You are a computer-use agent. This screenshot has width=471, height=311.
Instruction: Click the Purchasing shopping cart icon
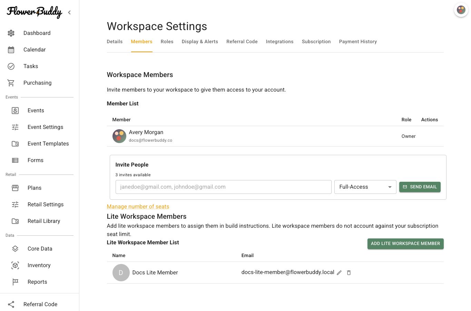[x=11, y=83]
